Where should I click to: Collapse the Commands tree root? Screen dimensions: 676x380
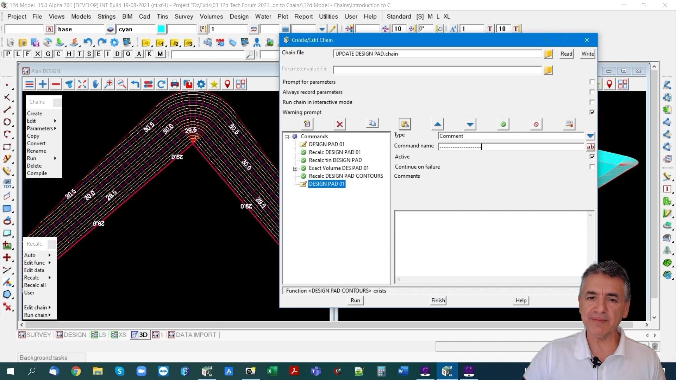[287, 137]
